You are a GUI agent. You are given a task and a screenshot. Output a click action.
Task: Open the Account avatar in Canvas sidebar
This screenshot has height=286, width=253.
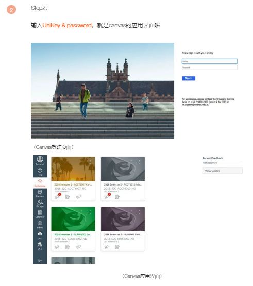coord(40,160)
